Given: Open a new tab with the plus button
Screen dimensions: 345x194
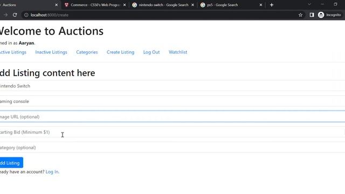Looking at the screenshot, I should 272,5.
